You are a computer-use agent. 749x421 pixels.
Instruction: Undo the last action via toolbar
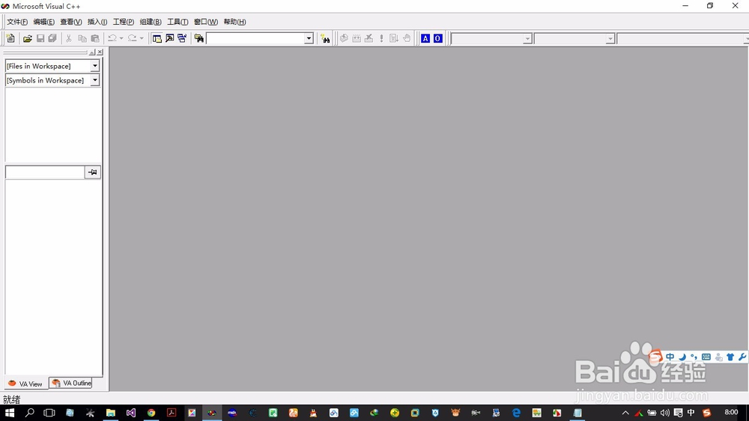tap(112, 38)
